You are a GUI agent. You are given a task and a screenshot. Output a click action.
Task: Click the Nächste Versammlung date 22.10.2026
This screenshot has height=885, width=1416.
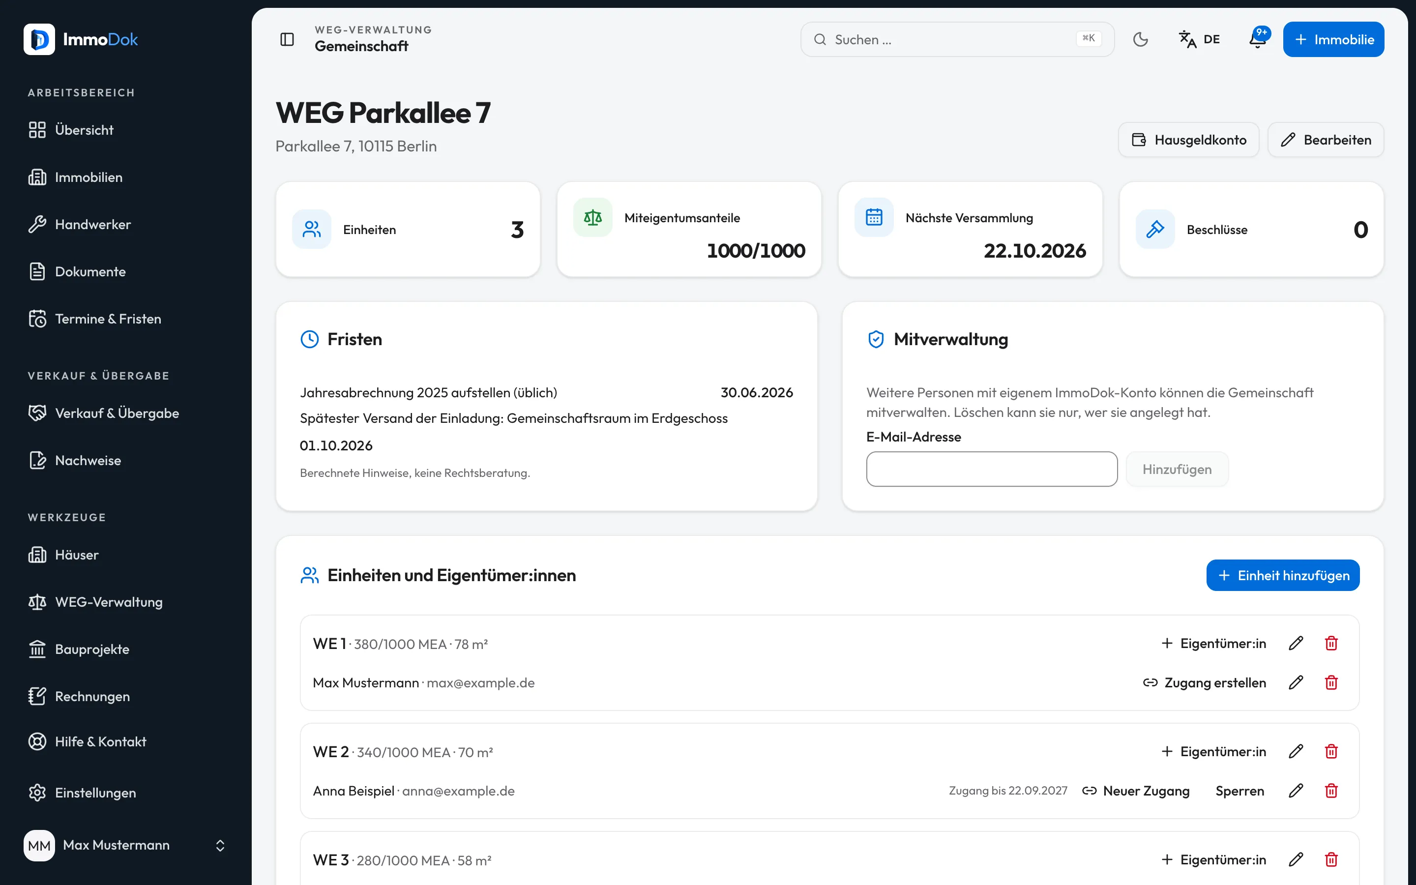[x=1034, y=251]
